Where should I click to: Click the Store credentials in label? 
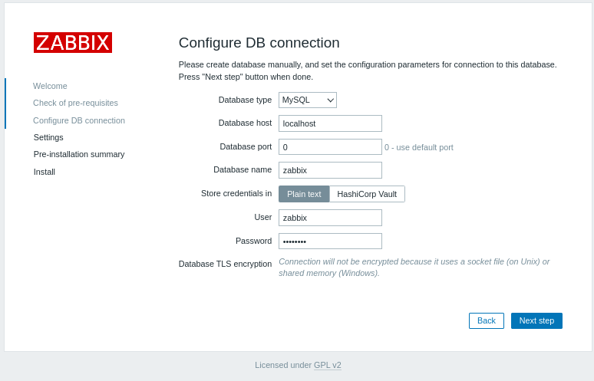(x=236, y=193)
